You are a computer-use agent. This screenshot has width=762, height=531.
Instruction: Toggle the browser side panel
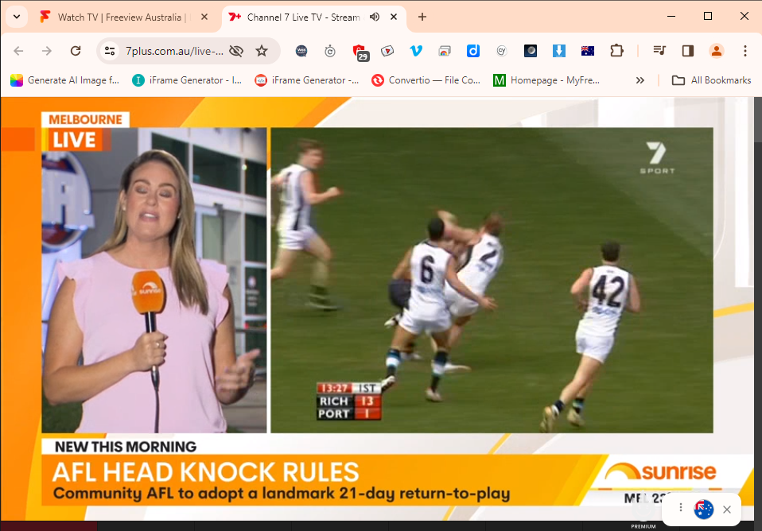coord(688,51)
